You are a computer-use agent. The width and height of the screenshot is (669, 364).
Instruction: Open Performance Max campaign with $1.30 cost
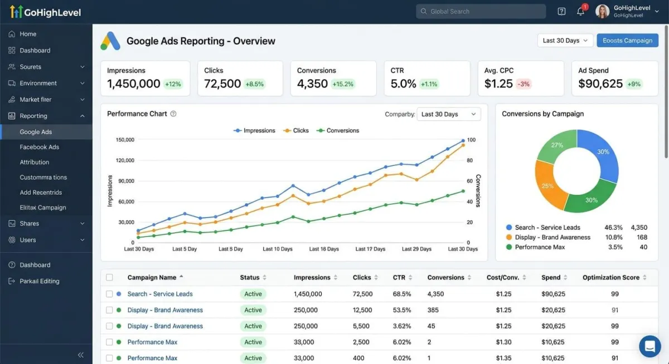click(152, 342)
